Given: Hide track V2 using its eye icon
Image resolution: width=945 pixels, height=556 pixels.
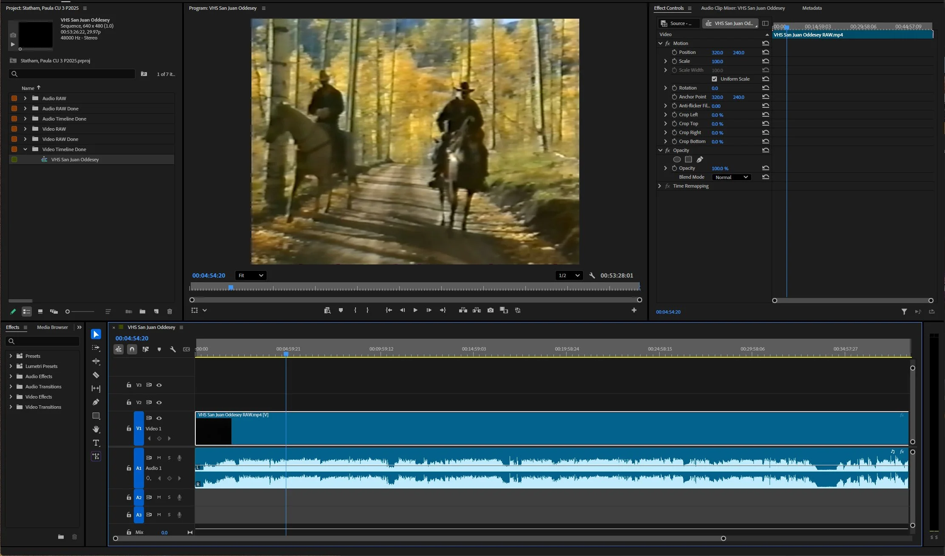Looking at the screenshot, I should tap(159, 402).
